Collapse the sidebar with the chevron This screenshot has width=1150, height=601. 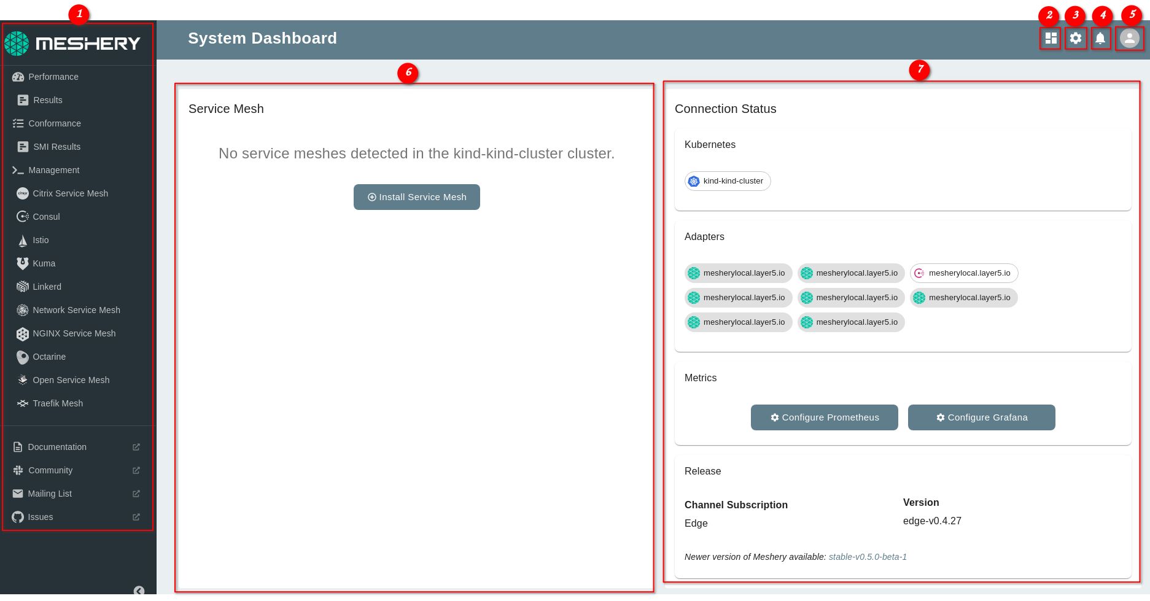pos(139,591)
